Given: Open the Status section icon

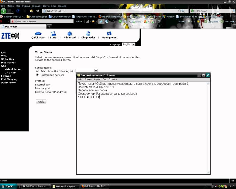Looking at the screenshot, I should (x=53, y=33).
